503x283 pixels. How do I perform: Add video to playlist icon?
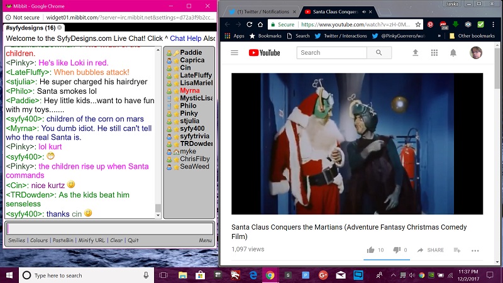457,250
